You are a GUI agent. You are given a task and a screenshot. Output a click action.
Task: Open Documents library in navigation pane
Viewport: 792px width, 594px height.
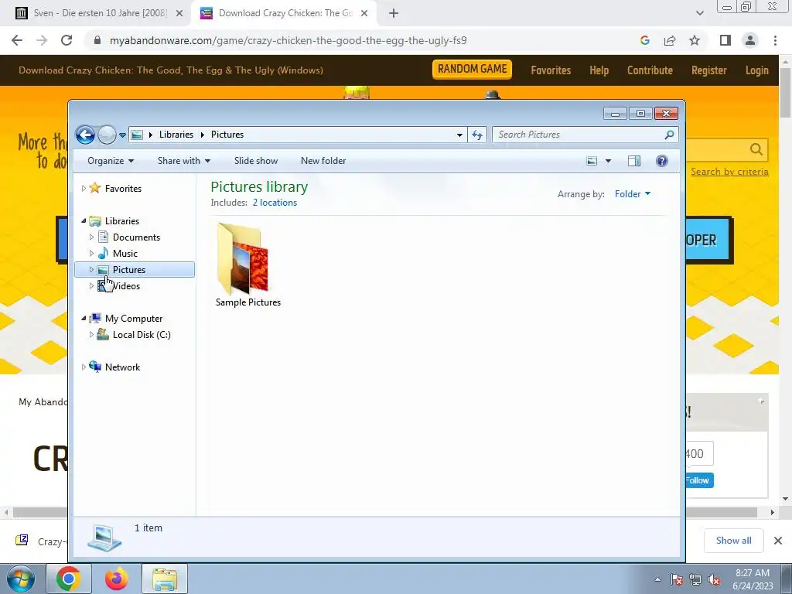point(136,237)
